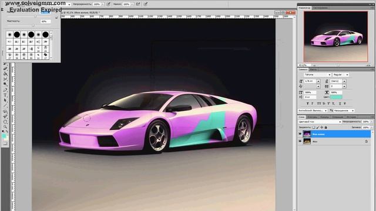376x211 pixels.
Task: Click lock icon on Фон layer
Action: [x=366, y=141]
